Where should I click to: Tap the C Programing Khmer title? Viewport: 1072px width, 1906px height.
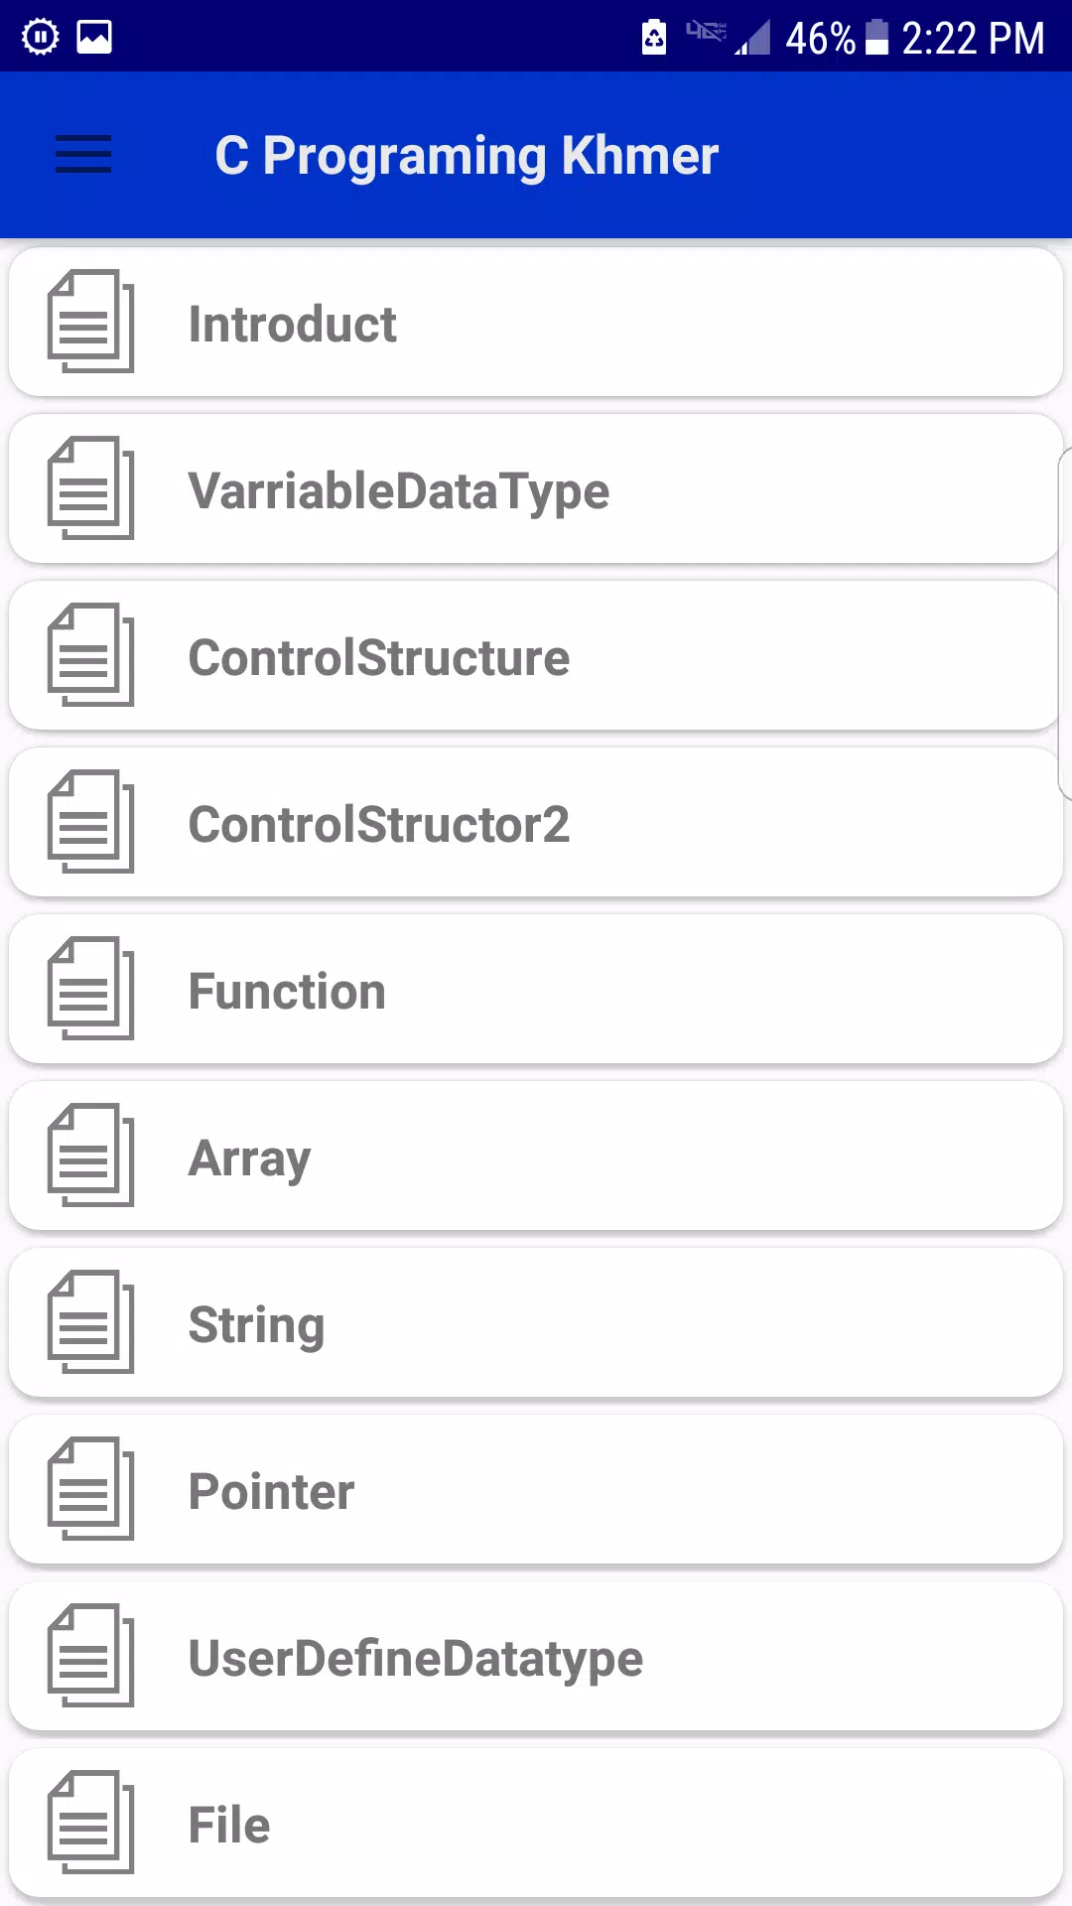tap(467, 157)
